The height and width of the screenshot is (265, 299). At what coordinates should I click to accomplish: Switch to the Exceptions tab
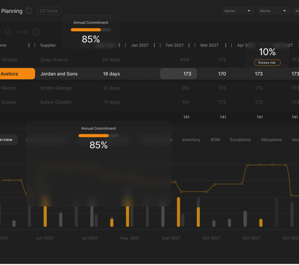pyautogui.click(x=240, y=140)
